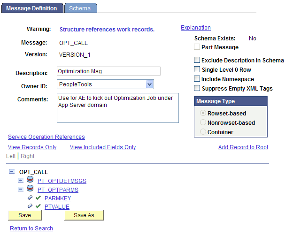
Task: Click the VERSION_1 version value
Action: click(x=75, y=55)
